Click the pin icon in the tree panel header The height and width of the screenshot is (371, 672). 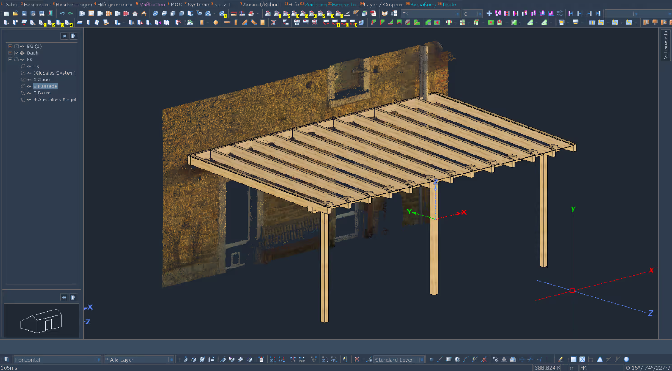click(64, 36)
